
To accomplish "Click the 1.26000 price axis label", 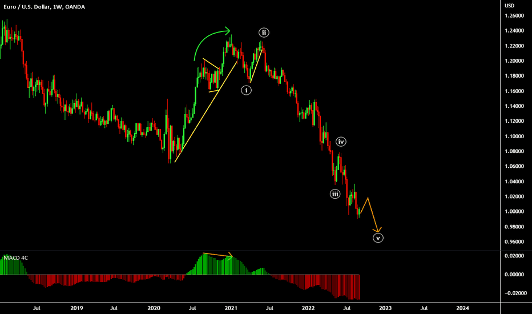I will coord(514,15).
